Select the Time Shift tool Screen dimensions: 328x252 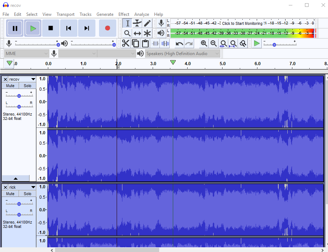coord(137,33)
